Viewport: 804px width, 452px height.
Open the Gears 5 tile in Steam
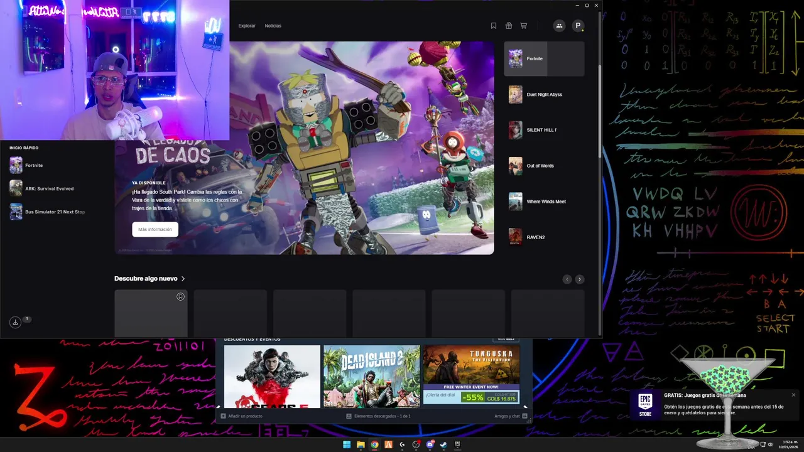(x=272, y=377)
